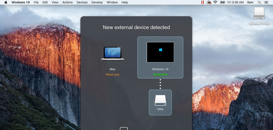Click the green Read/write text

(x=160, y=75)
